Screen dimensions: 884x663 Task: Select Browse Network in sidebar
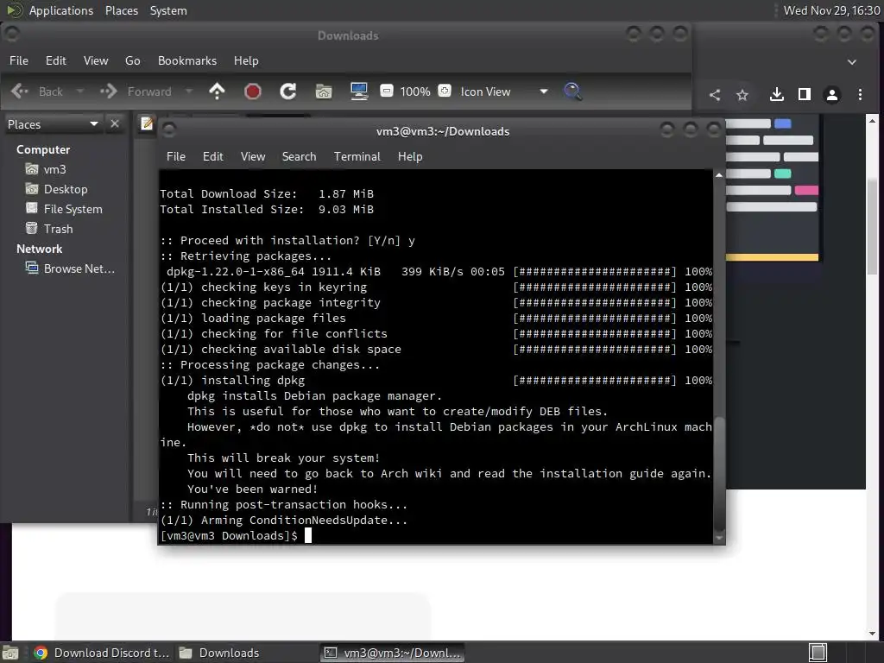click(x=70, y=268)
